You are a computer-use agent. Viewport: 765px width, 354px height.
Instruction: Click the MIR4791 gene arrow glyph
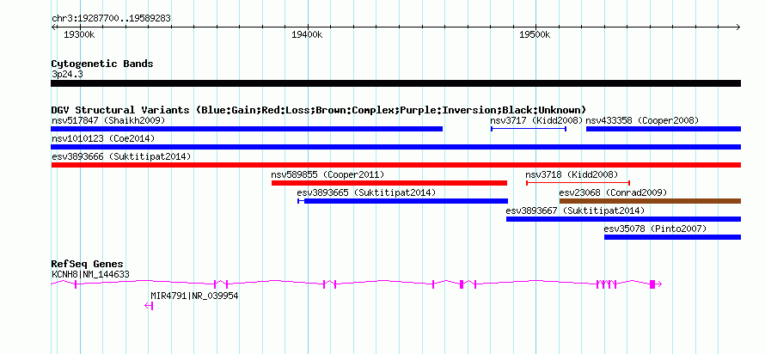150,306
